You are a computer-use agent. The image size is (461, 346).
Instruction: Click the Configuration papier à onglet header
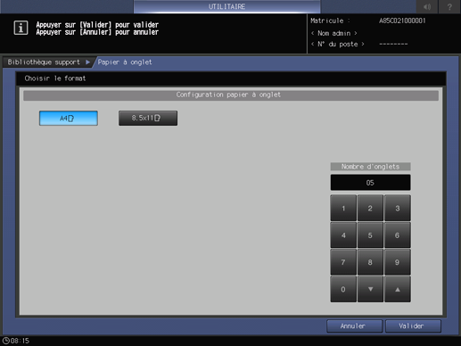coord(231,95)
